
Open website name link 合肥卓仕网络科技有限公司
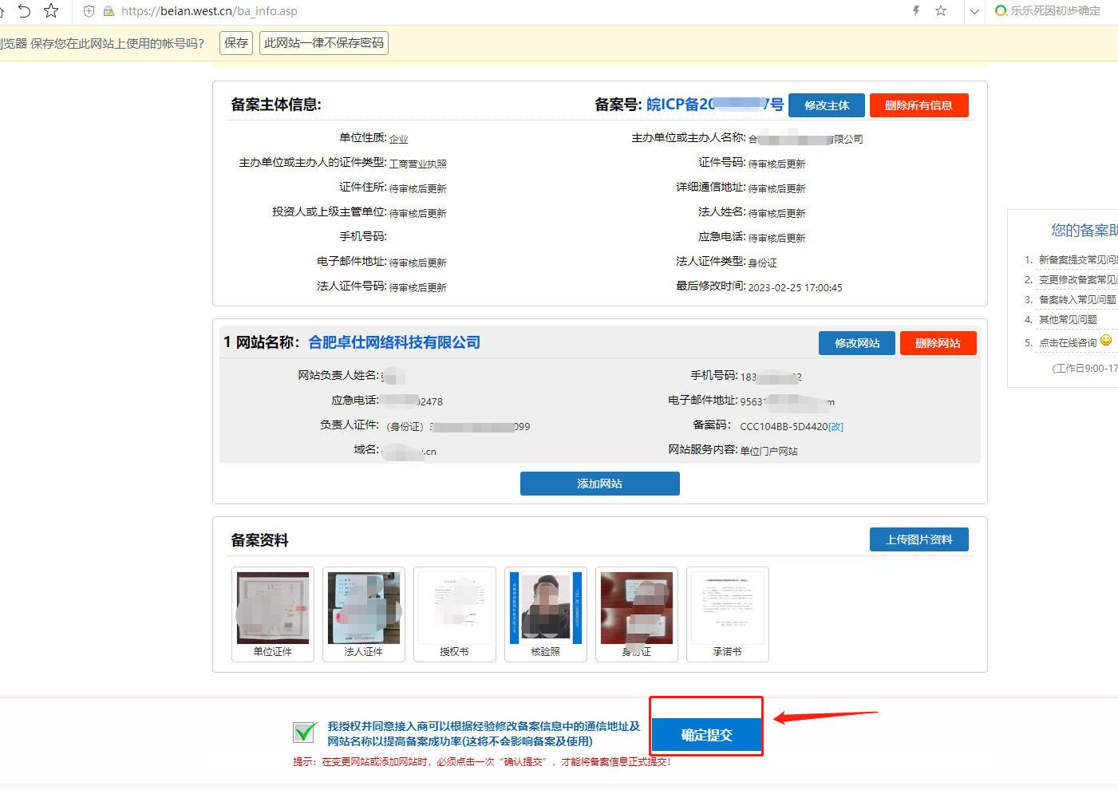[x=394, y=342]
